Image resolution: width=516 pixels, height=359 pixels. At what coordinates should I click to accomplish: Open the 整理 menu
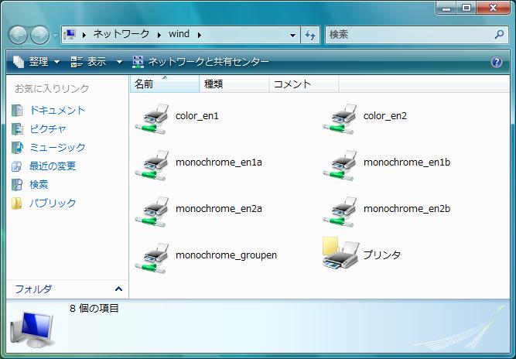(x=36, y=62)
